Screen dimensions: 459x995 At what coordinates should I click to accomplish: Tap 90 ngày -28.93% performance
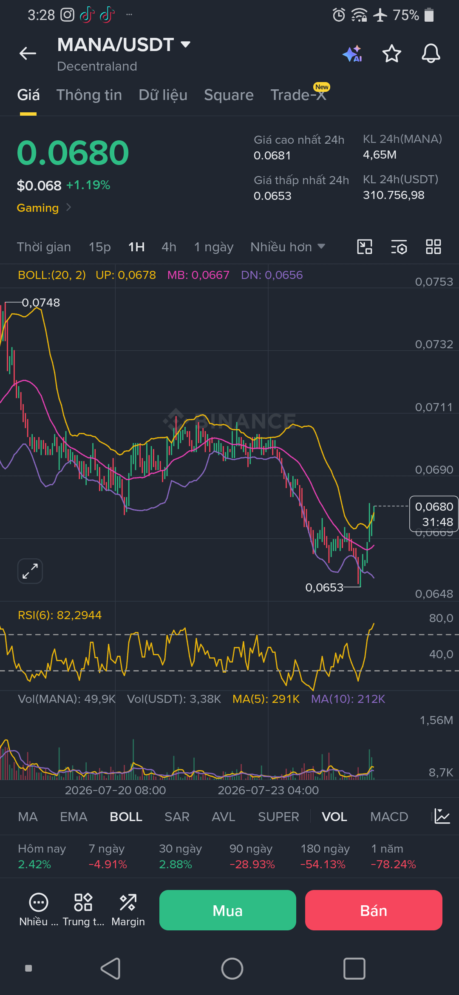252,856
